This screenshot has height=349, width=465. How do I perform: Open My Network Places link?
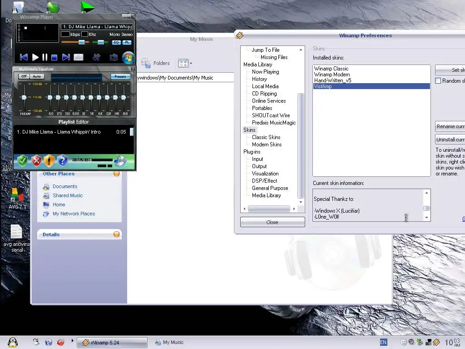[x=74, y=214]
